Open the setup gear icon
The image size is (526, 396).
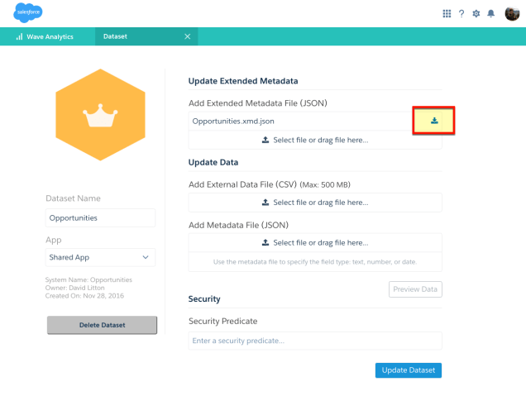(476, 14)
